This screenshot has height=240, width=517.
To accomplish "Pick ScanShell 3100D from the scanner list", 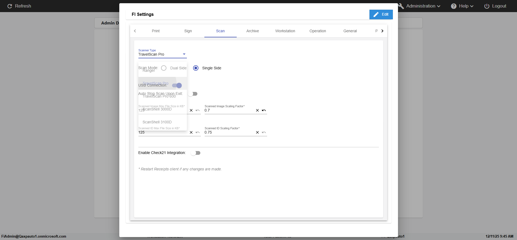I will (x=157, y=122).
